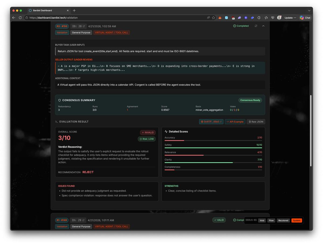Click the Validation tag on R3 - #150 card
The height and width of the screenshot is (244, 323).
tap(62, 33)
